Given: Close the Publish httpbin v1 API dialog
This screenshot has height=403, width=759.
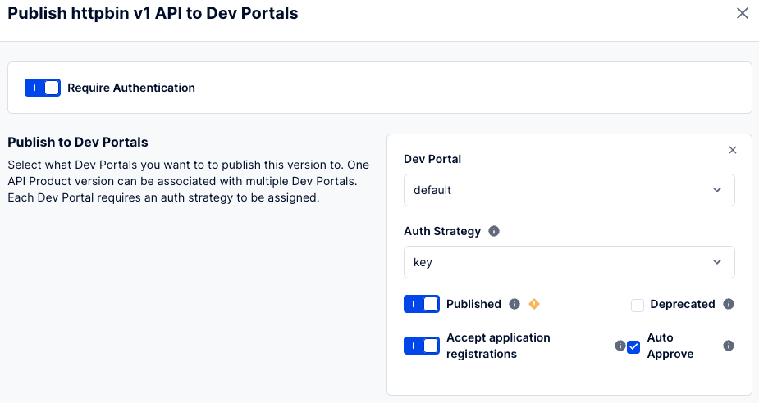Looking at the screenshot, I should click(x=742, y=14).
